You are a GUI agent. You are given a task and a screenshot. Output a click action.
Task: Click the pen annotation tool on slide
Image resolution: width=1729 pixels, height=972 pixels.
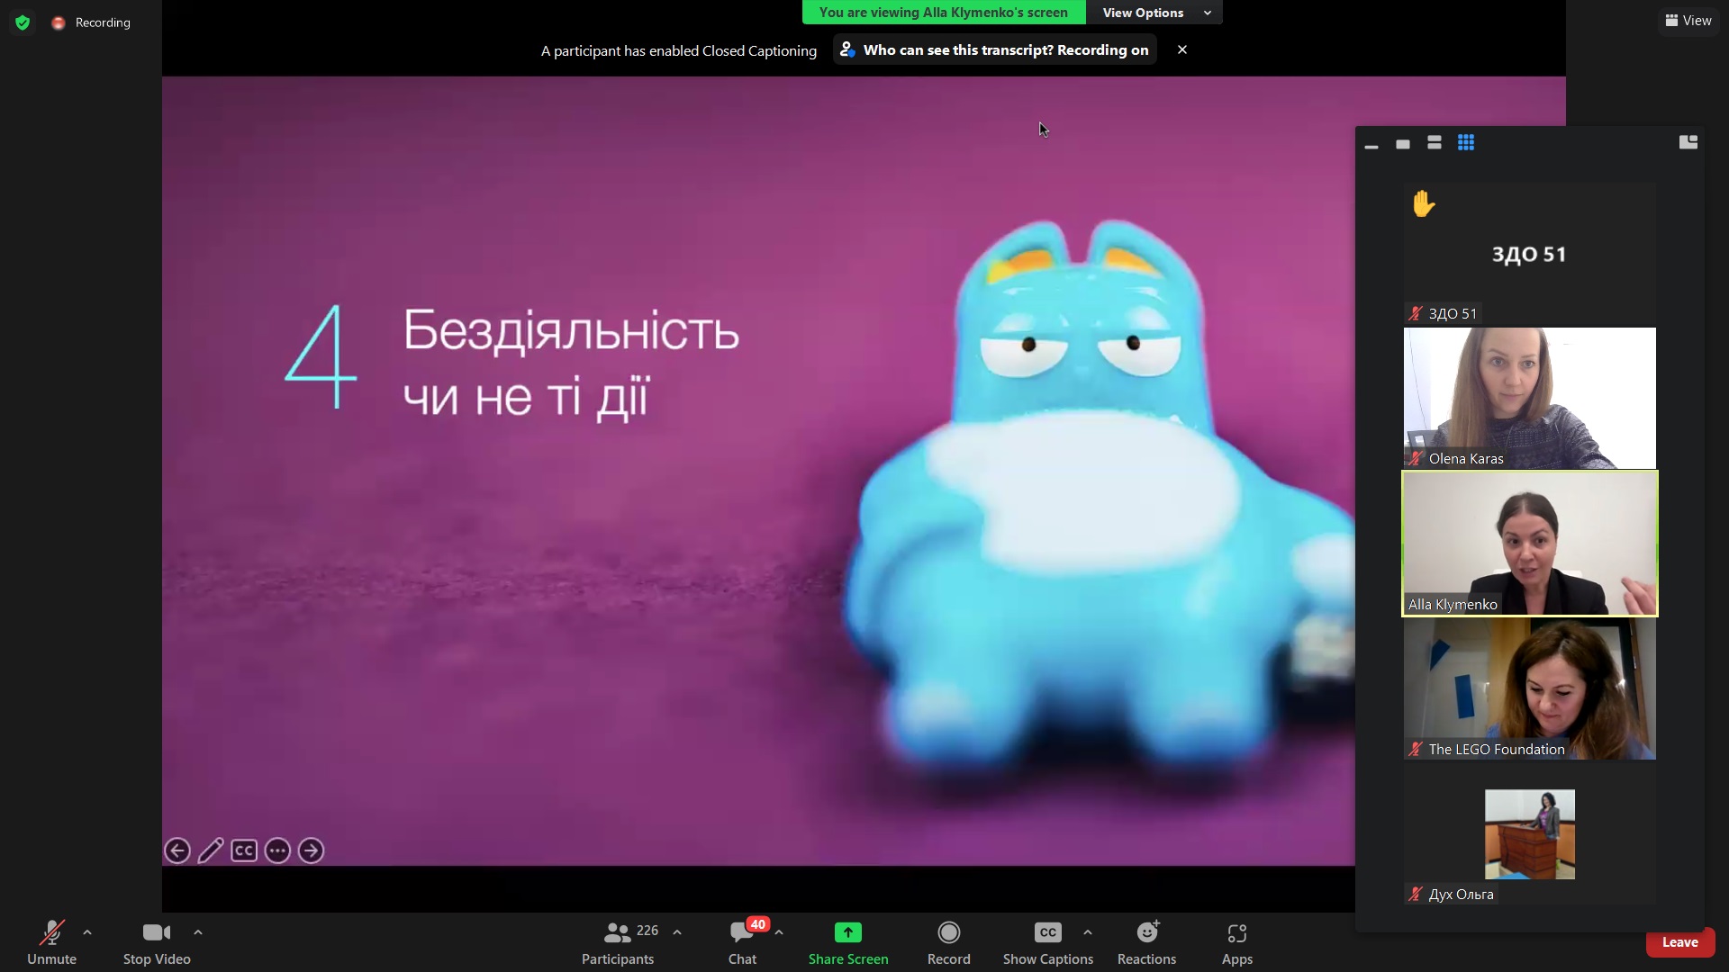[211, 850]
